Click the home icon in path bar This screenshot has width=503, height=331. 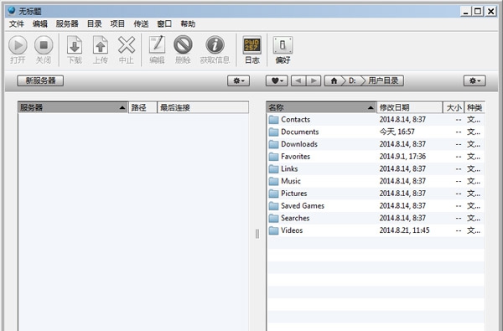click(334, 80)
